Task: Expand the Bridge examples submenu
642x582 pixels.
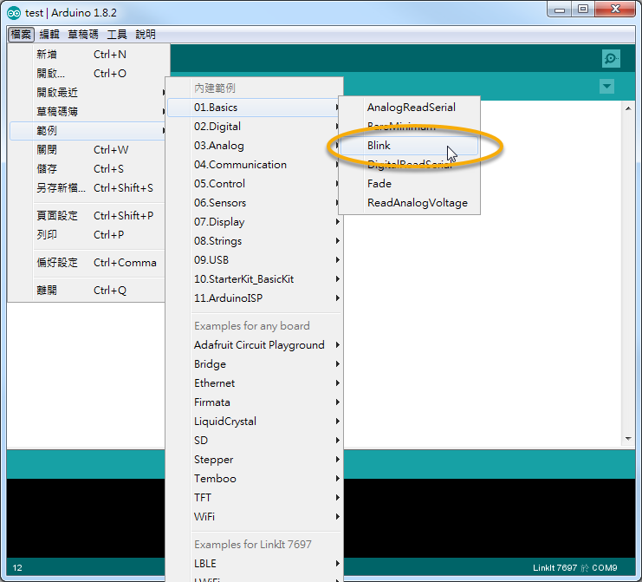Action: 255,364
